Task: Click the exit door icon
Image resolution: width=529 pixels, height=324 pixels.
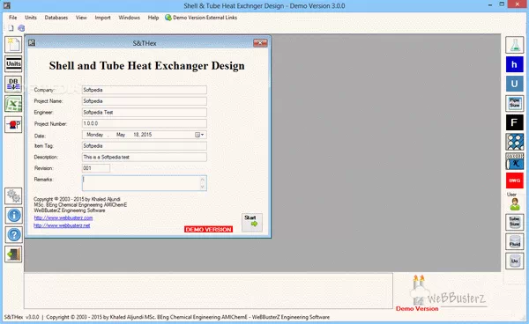Action: tap(13, 254)
